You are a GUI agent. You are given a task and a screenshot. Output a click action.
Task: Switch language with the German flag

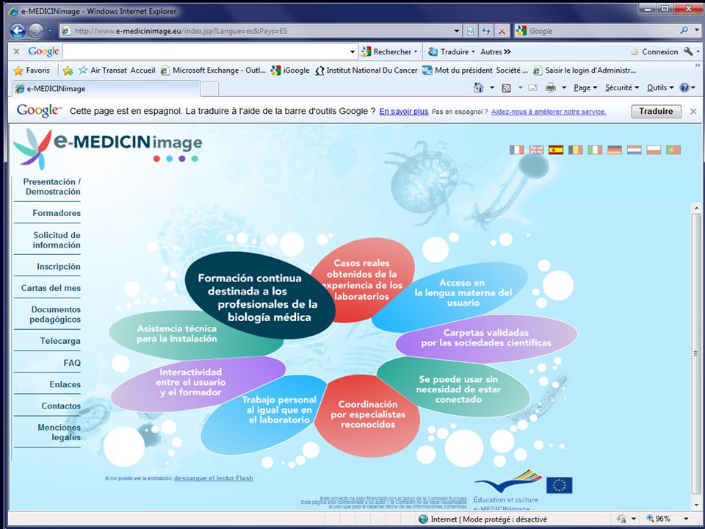pyautogui.click(x=615, y=150)
